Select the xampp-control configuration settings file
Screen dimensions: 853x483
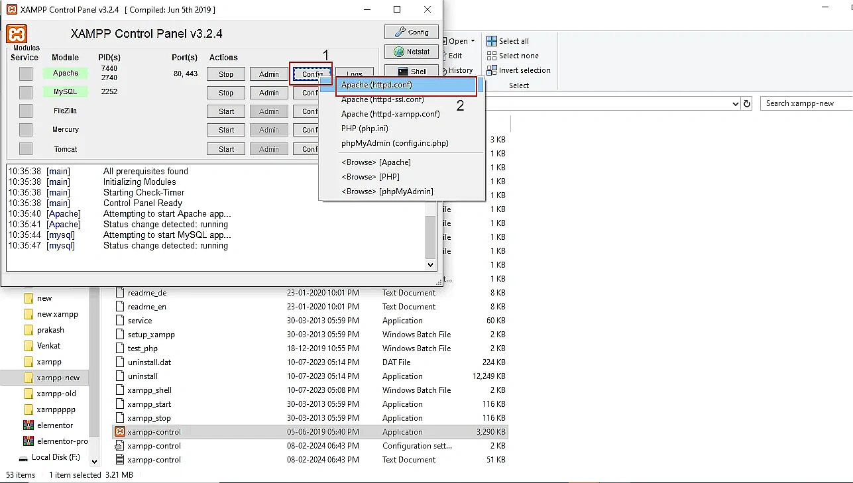point(310,446)
